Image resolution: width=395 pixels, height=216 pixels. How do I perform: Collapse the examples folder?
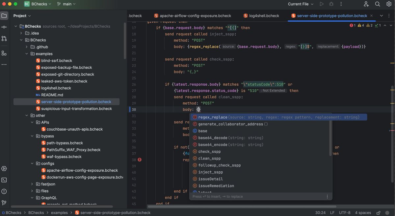pyautogui.click(x=27, y=54)
